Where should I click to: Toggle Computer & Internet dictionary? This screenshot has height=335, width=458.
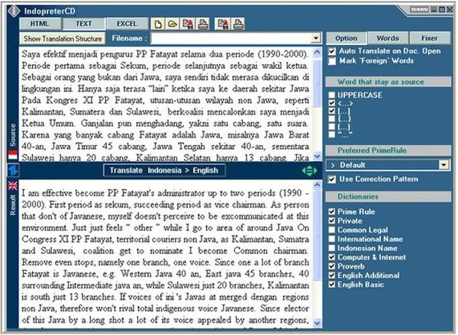331,257
